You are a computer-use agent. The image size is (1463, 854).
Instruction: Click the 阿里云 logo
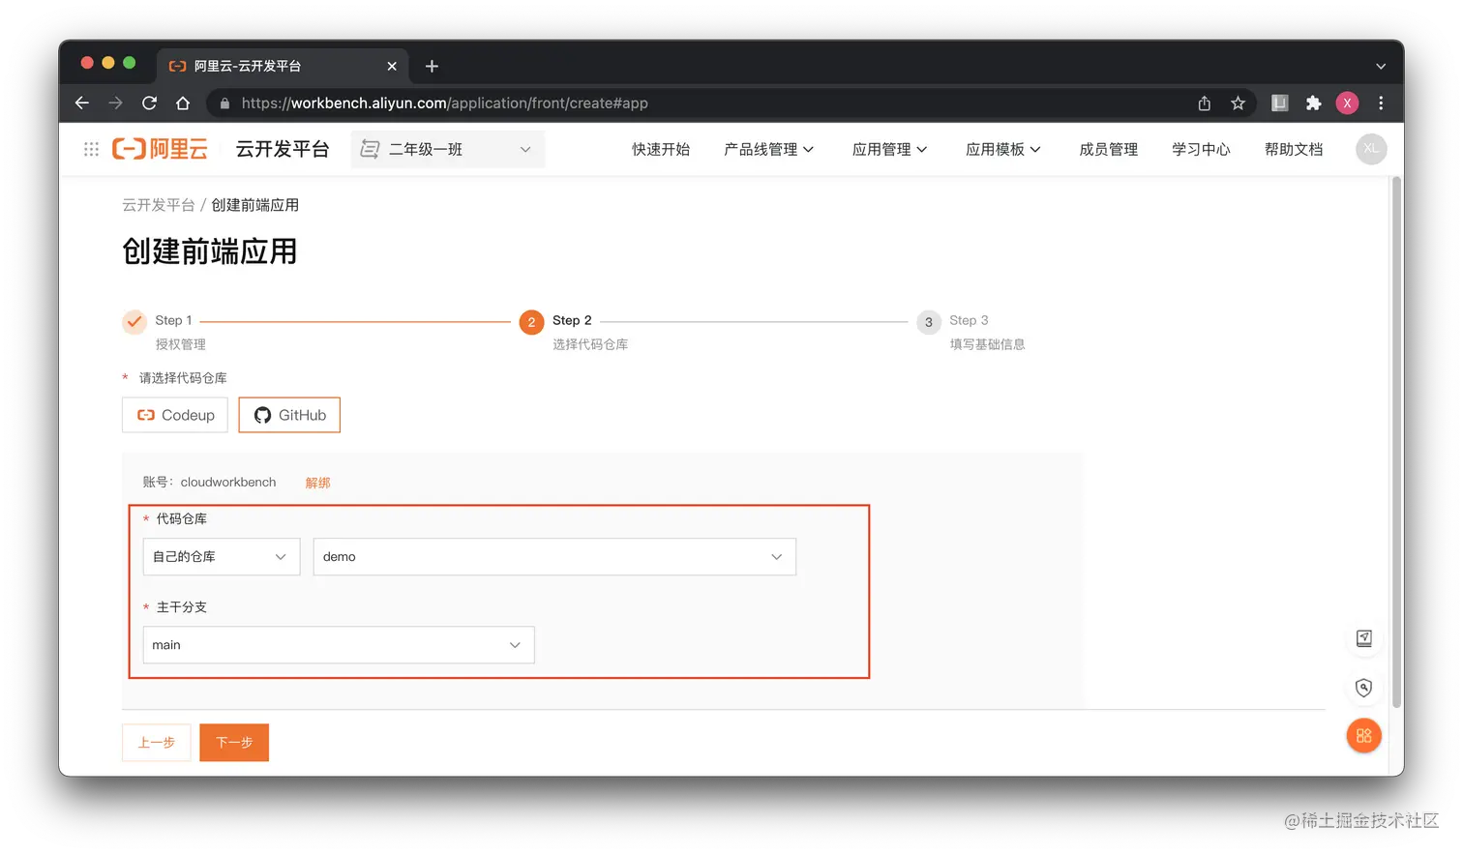161,149
